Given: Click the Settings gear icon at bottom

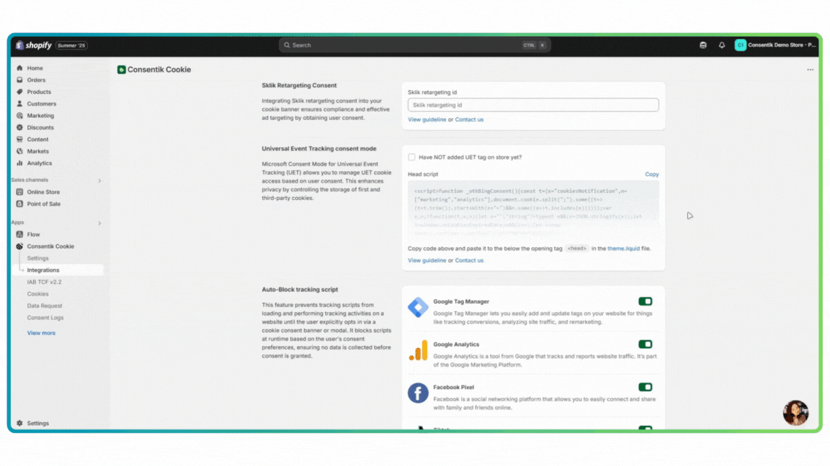Looking at the screenshot, I should (19, 423).
